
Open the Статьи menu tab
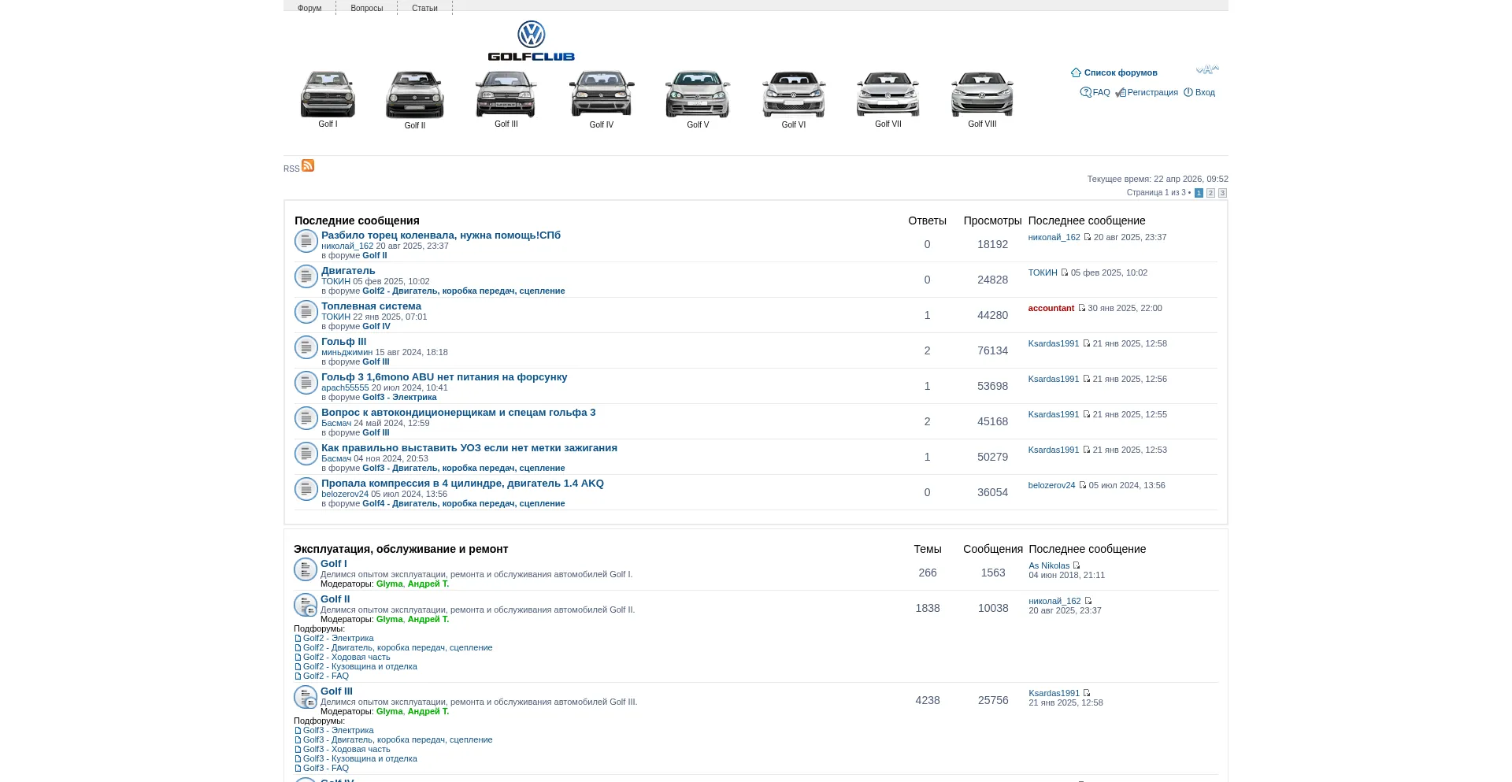424,8
